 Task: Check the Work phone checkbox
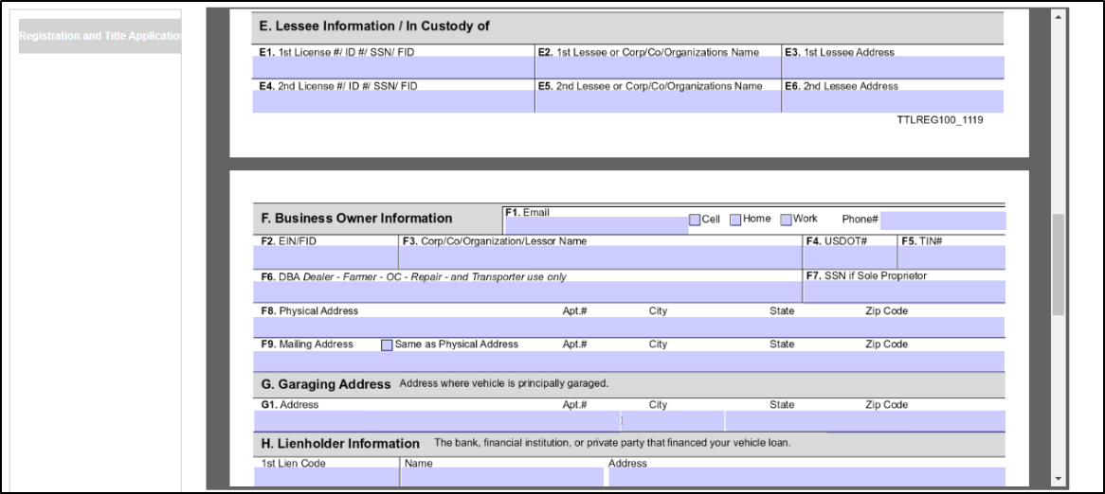tap(787, 220)
